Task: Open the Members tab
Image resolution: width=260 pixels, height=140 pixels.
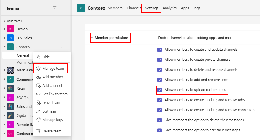Action: click(115, 8)
